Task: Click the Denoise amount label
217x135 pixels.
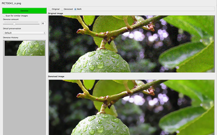Action: click(x=11, y=19)
